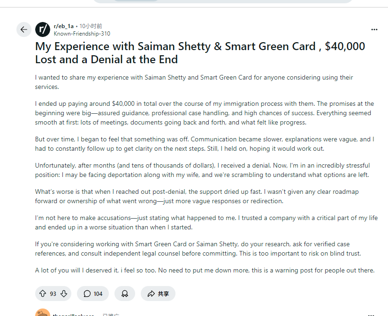Viewport: 388px width, 316px height.
Task: Click the paragraph starting with 'Unfortunately, after months'
Action: tap(202, 170)
